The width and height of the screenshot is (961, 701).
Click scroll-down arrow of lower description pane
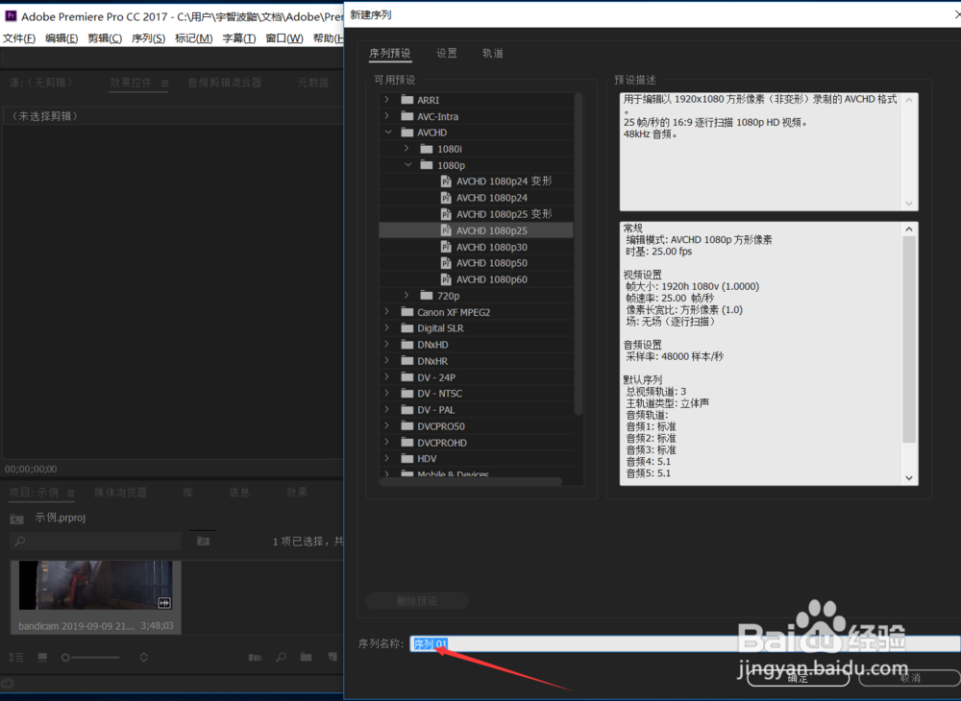point(909,478)
